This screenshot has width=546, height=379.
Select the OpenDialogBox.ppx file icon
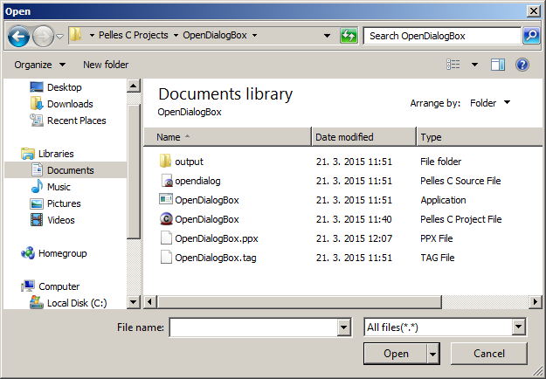pos(166,238)
